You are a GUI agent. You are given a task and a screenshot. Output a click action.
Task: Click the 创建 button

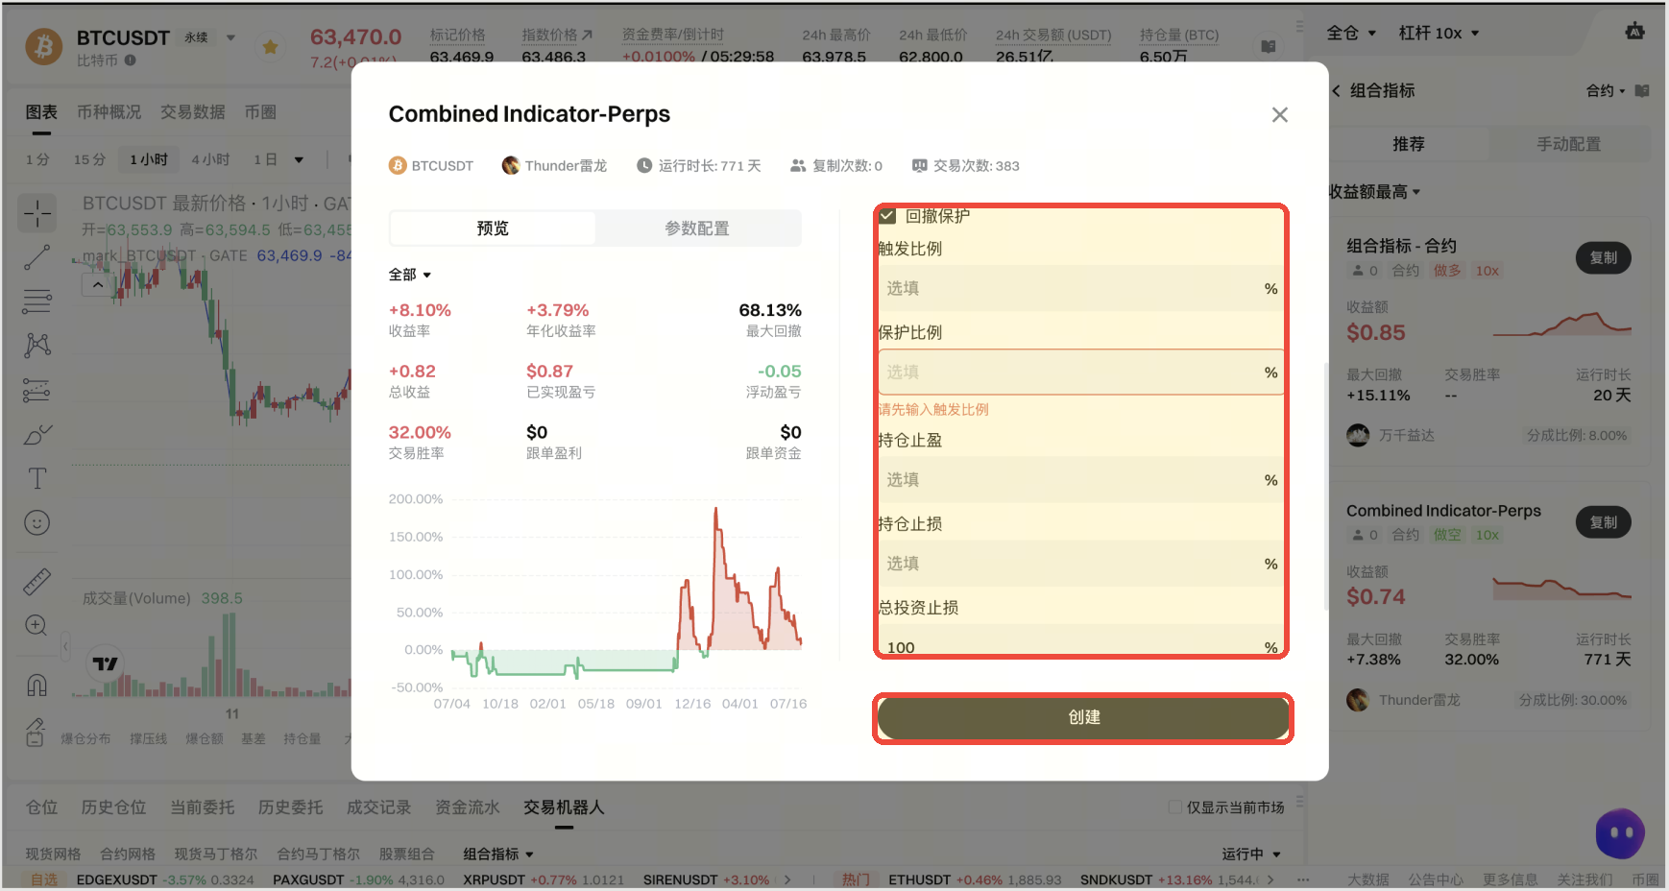coord(1083,718)
